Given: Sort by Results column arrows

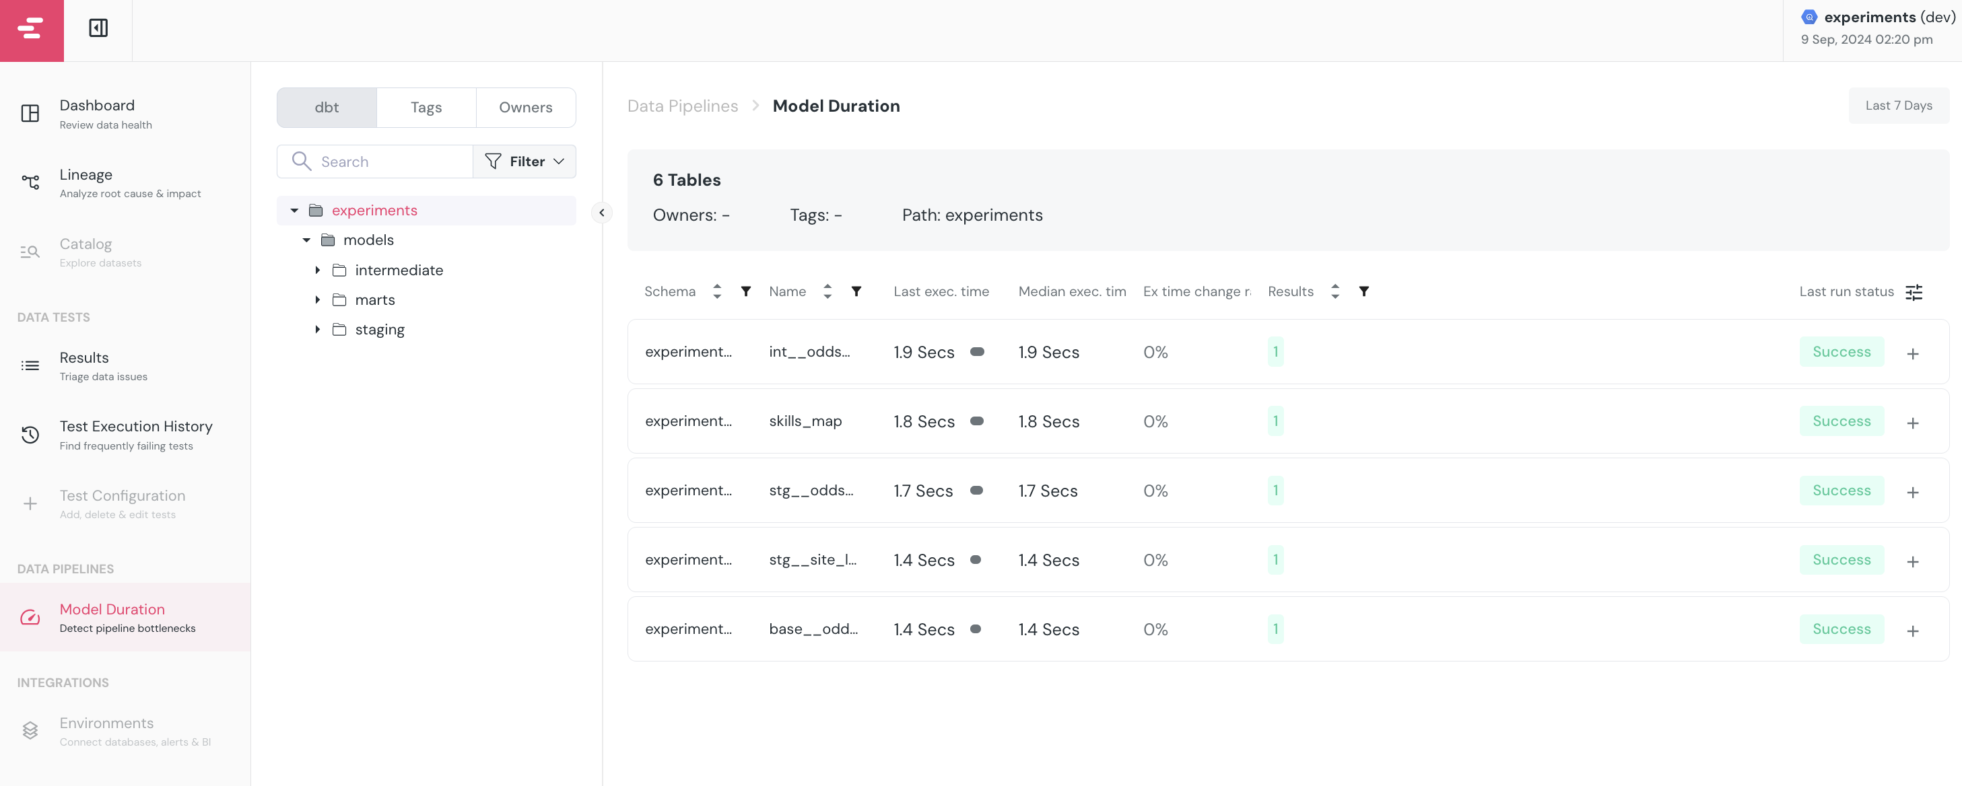Looking at the screenshot, I should [x=1334, y=291].
